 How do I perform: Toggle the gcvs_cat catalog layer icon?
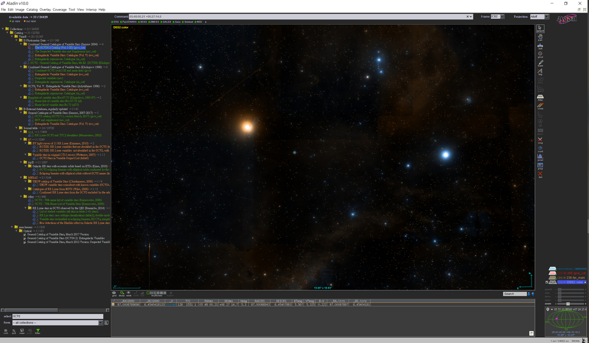click(552, 273)
